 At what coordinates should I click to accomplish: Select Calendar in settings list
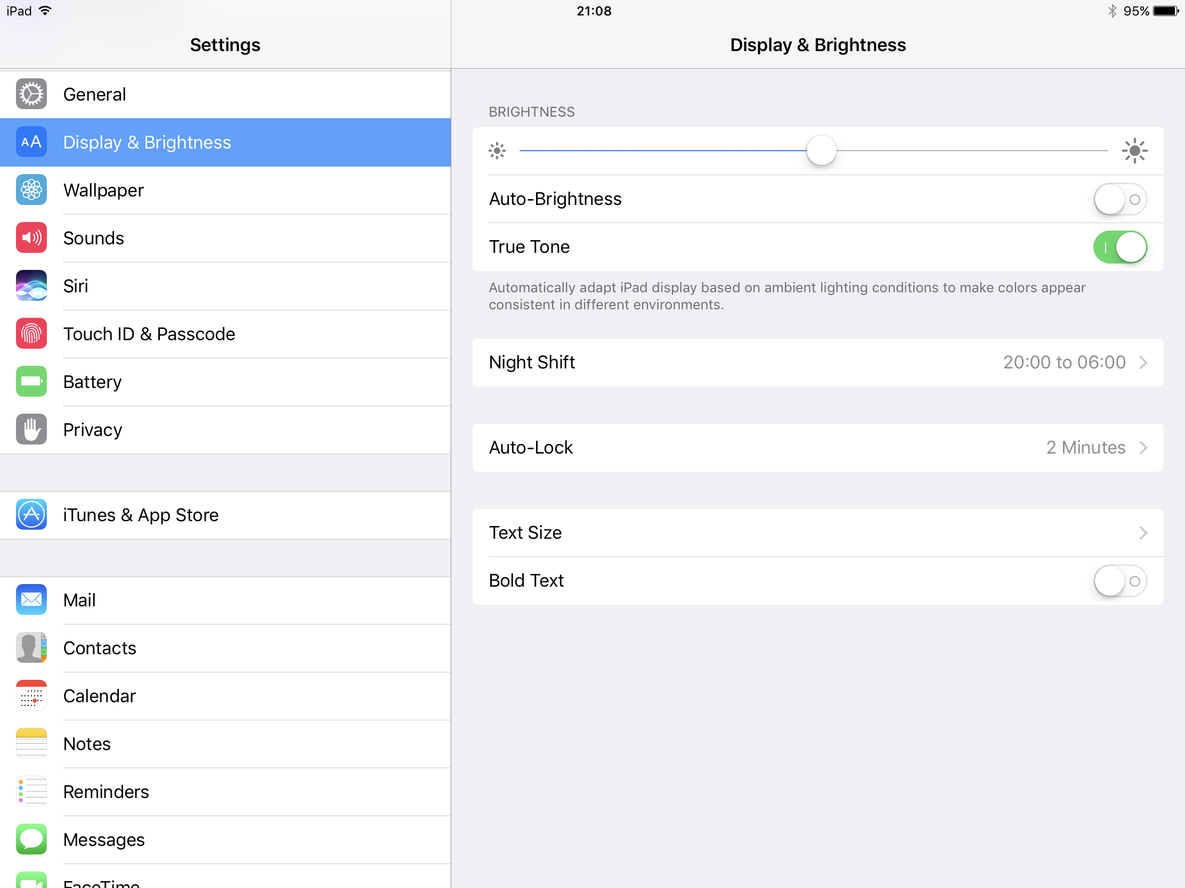click(99, 696)
